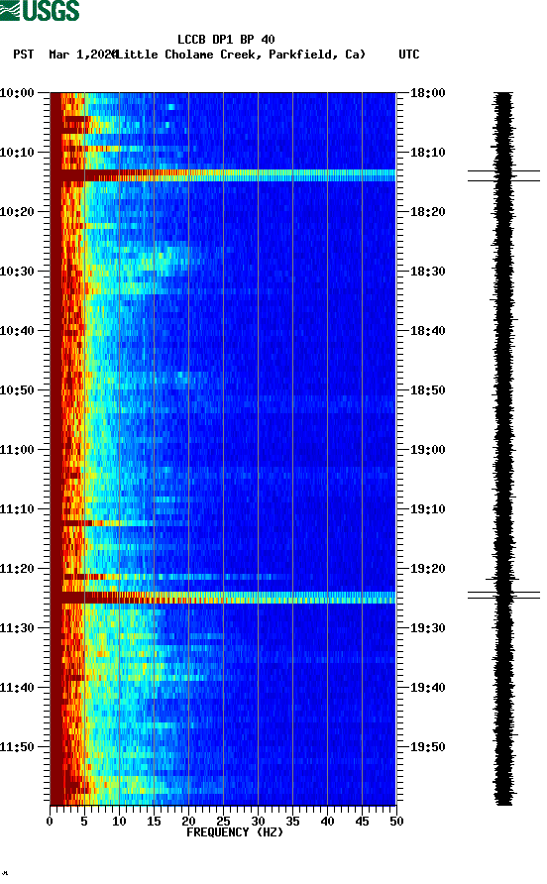The width and height of the screenshot is (547, 884).
Task: Click the 19:20 UTC time label
Action: pos(428,569)
